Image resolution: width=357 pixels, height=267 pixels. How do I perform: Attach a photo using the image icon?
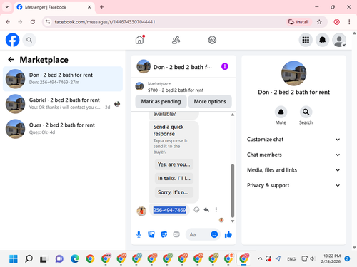pyautogui.click(x=151, y=234)
